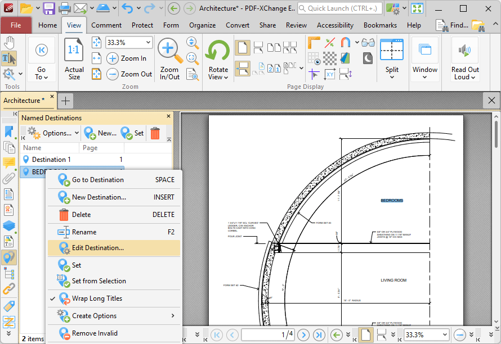Viewport: 501px width, 344px height.
Task: Expand the tools settings dropdown arrow
Action: click(20, 74)
